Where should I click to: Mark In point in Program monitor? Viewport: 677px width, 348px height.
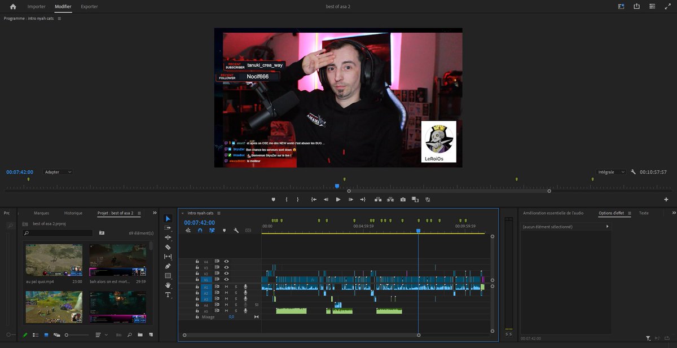pyautogui.click(x=287, y=199)
